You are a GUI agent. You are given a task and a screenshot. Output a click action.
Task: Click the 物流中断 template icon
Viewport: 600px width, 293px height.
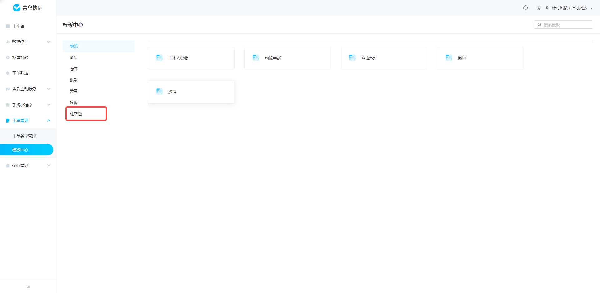point(256,58)
